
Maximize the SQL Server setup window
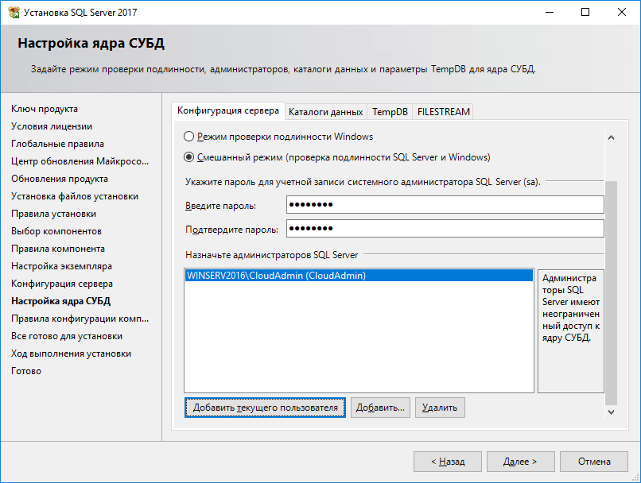click(x=585, y=13)
